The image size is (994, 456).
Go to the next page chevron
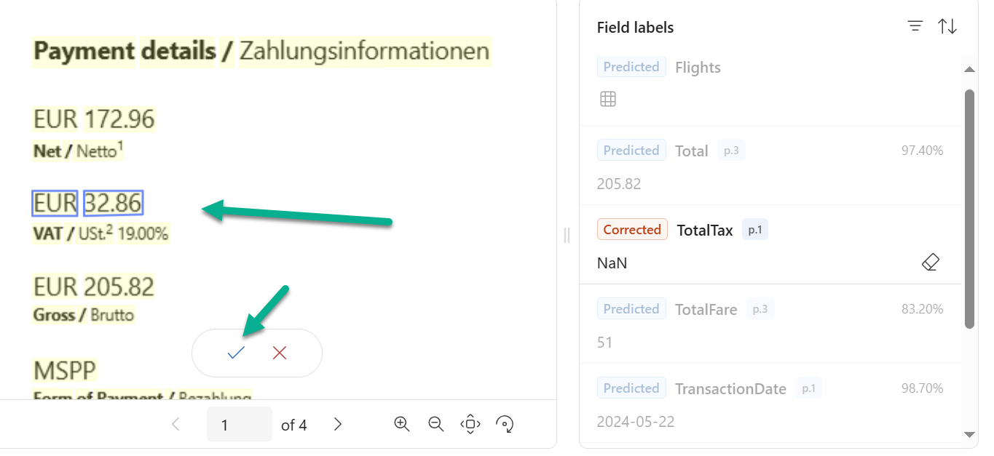[338, 424]
